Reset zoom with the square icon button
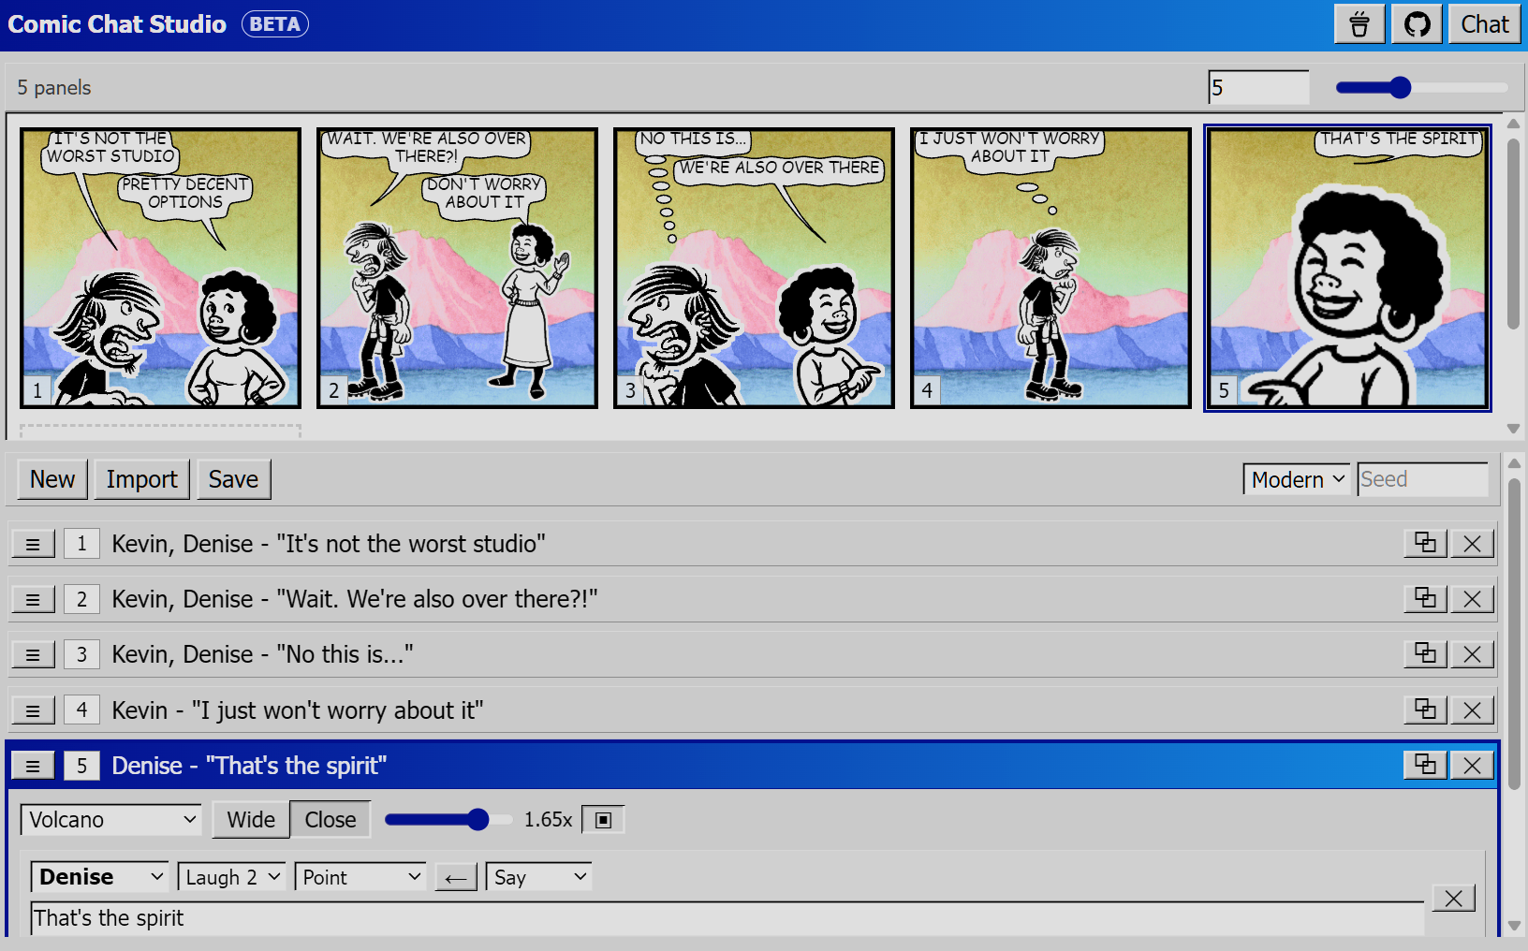 603,820
